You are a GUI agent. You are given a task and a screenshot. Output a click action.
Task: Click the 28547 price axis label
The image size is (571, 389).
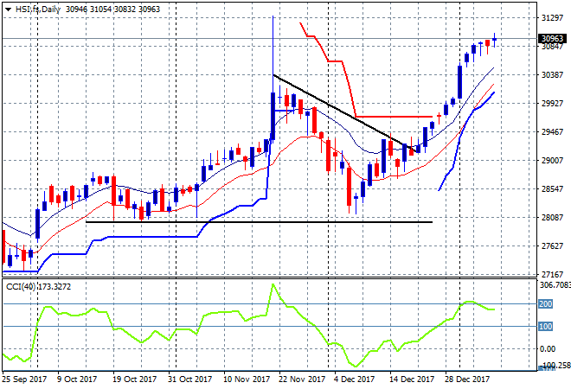coord(553,188)
